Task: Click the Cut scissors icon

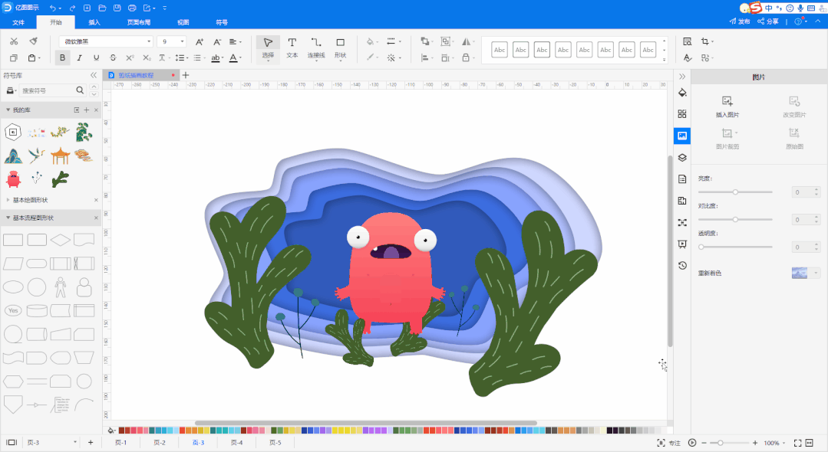Action: coord(14,41)
